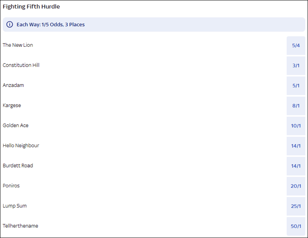Click the Fighting Fifth Hurdle heading
Screen dimensions: 308x238
pyautogui.click(x=31, y=7)
